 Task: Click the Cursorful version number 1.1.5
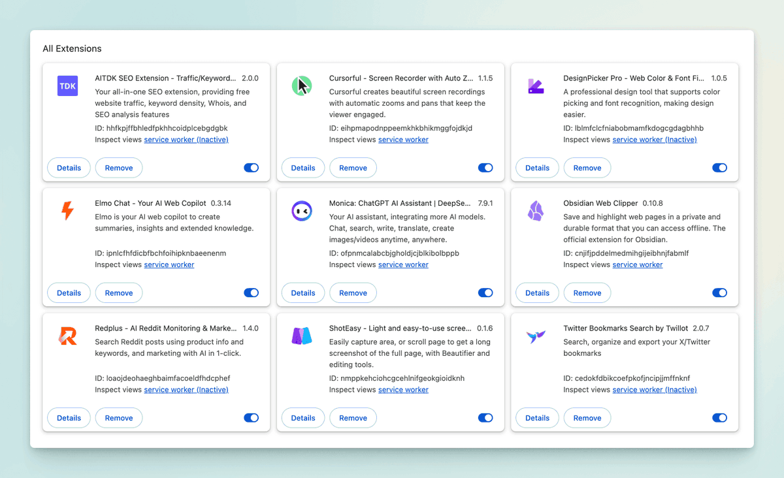[485, 78]
